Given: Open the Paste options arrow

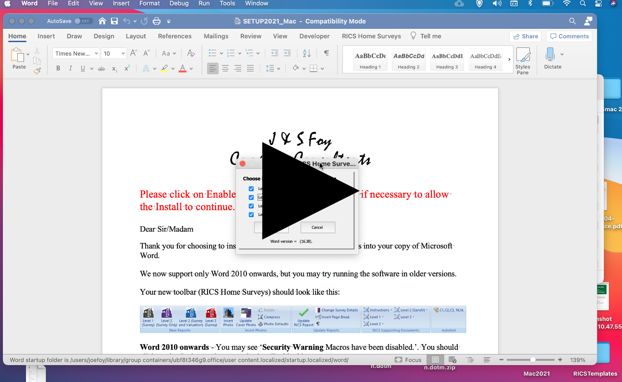Looking at the screenshot, I should click(x=28, y=54).
